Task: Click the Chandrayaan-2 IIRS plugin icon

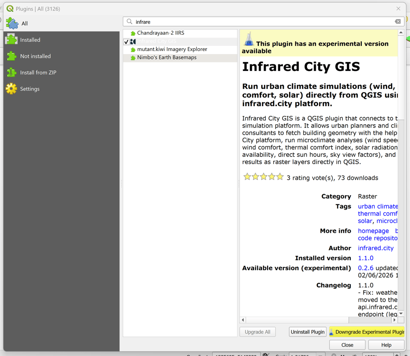Action: pos(133,33)
